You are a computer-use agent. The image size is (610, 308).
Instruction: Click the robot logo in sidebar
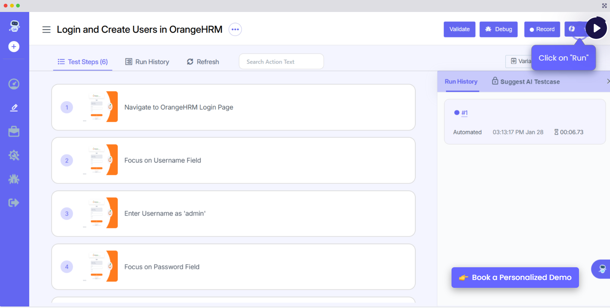[14, 26]
